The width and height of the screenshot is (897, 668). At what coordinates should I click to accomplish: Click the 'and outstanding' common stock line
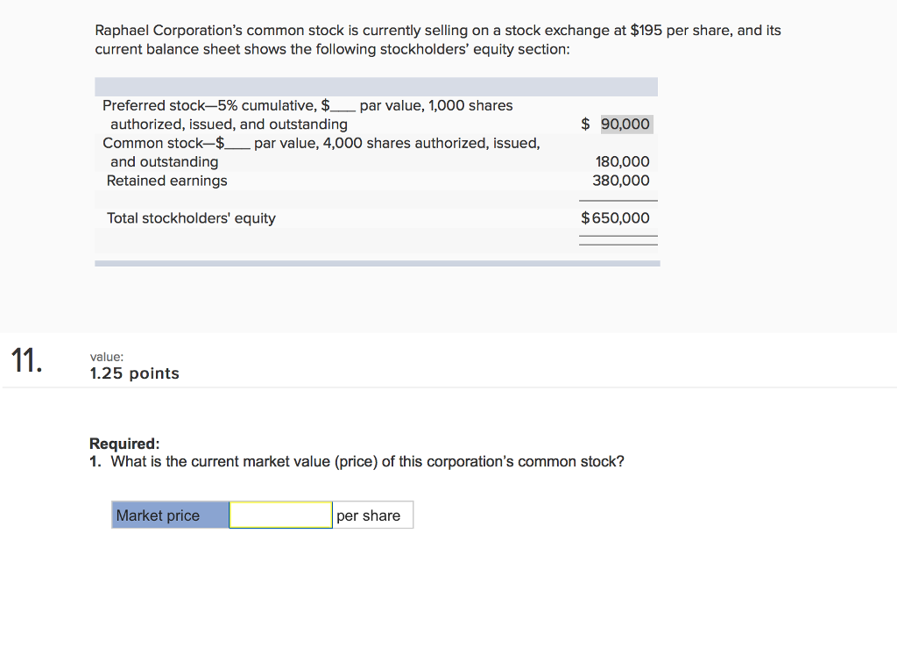pos(164,162)
